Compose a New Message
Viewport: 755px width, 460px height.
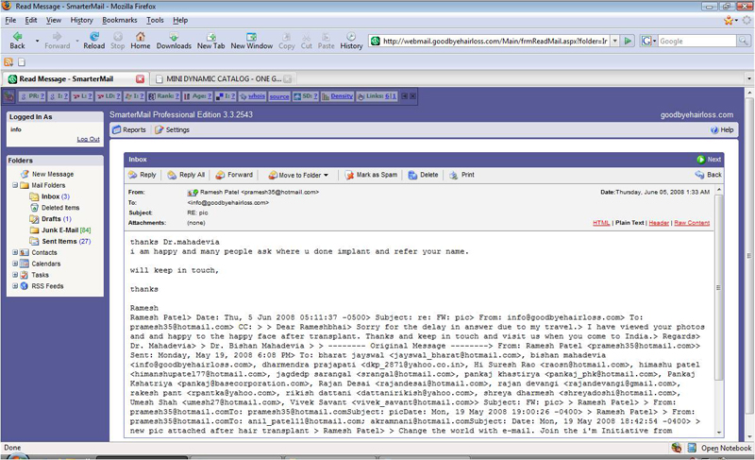(47, 174)
